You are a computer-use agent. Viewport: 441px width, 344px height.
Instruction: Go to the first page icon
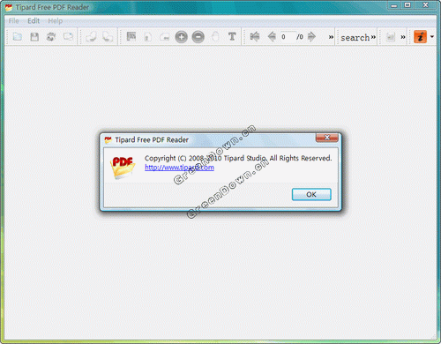click(255, 37)
